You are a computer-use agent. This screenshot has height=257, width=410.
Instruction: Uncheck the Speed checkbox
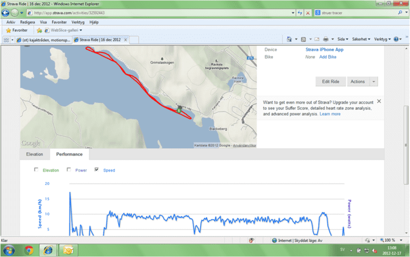pos(97,170)
